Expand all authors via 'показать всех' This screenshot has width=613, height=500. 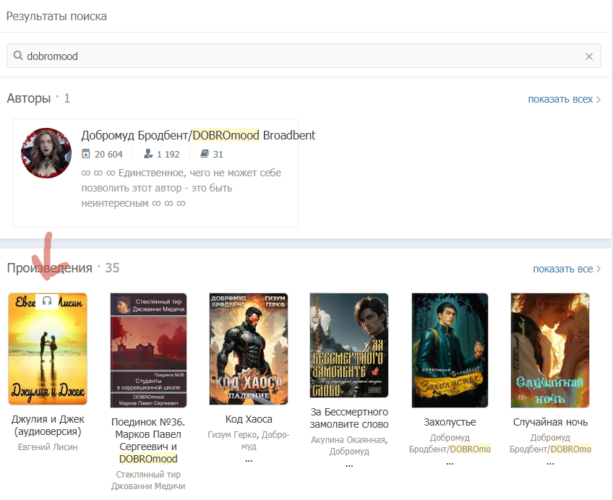pos(564,99)
